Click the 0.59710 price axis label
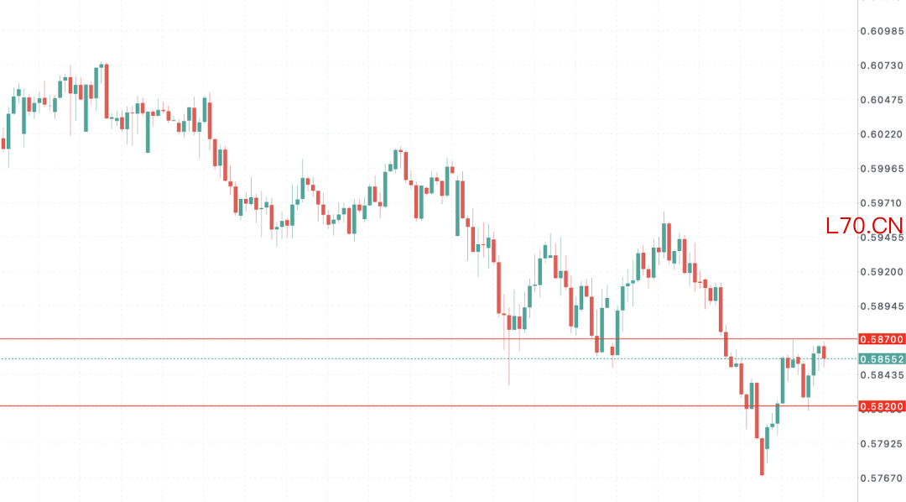The height and width of the screenshot is (502, 906). (x=882, y=203)
